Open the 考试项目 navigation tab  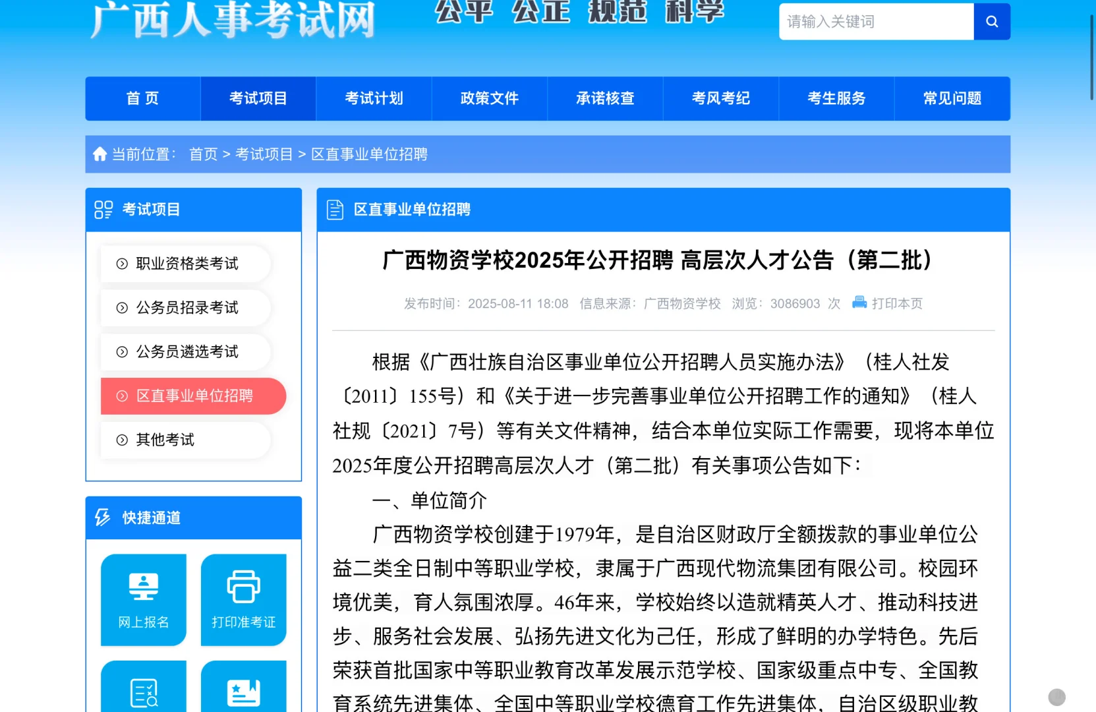pos(258,98)
